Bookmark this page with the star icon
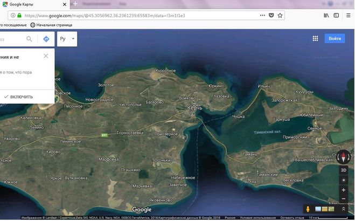 (281, 15)
